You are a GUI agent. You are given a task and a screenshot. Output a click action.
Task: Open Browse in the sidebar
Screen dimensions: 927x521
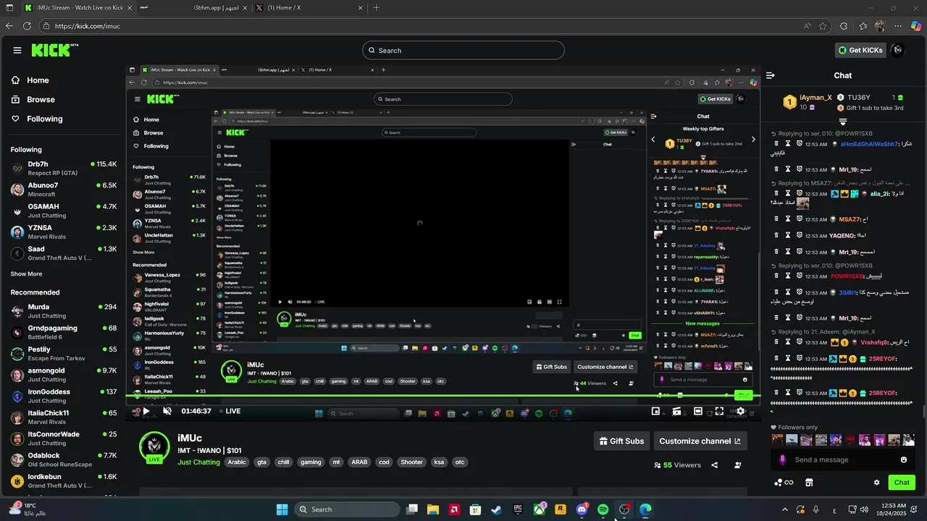tap(41, 99)
